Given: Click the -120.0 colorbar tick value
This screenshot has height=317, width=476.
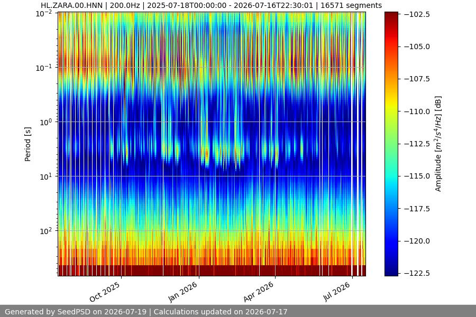Looking at the screenshot, I should tap(417, 241).
